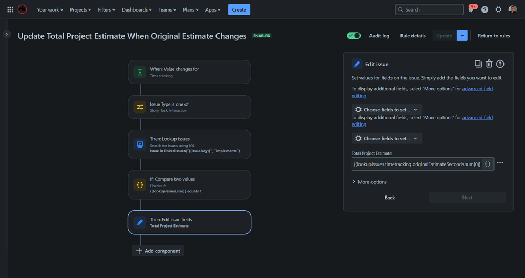Select the pencil icon of Edit issue fields step

pyautogui.click(x=140, y=222)
